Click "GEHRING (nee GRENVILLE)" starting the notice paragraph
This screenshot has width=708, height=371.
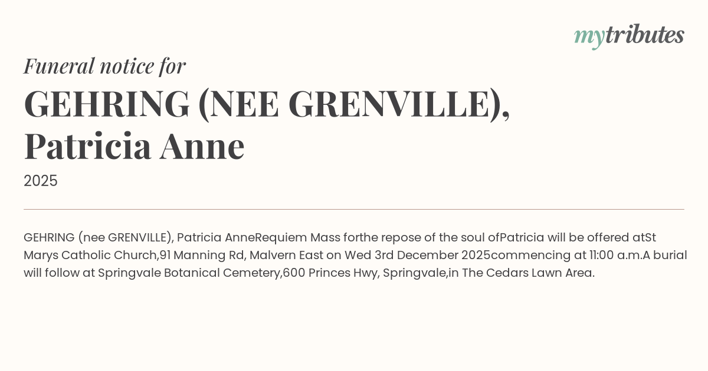point(97,238)
